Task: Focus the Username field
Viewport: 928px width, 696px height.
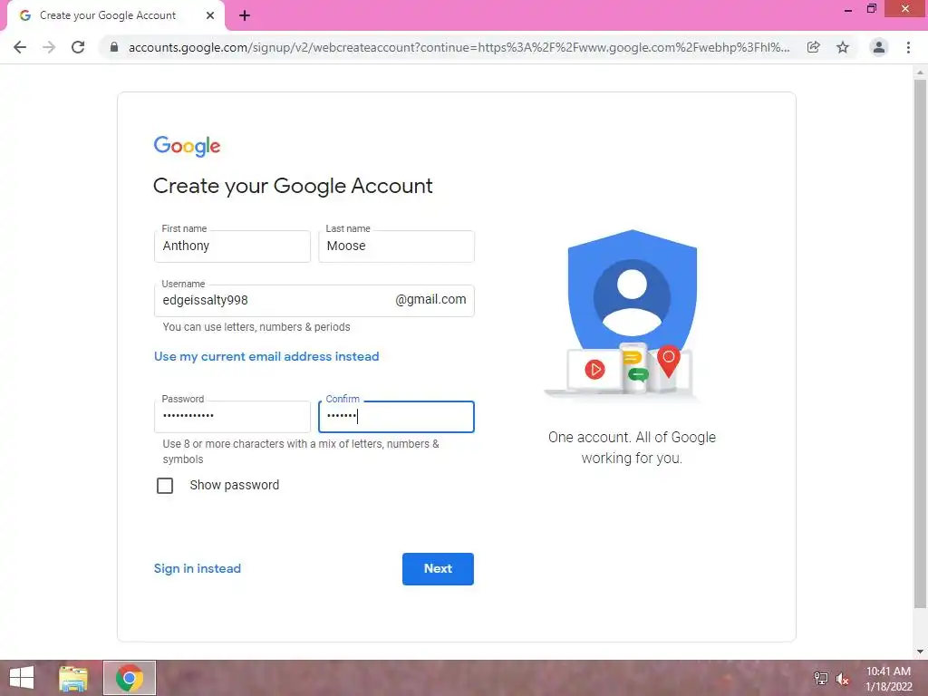Action: pos(314,301)
